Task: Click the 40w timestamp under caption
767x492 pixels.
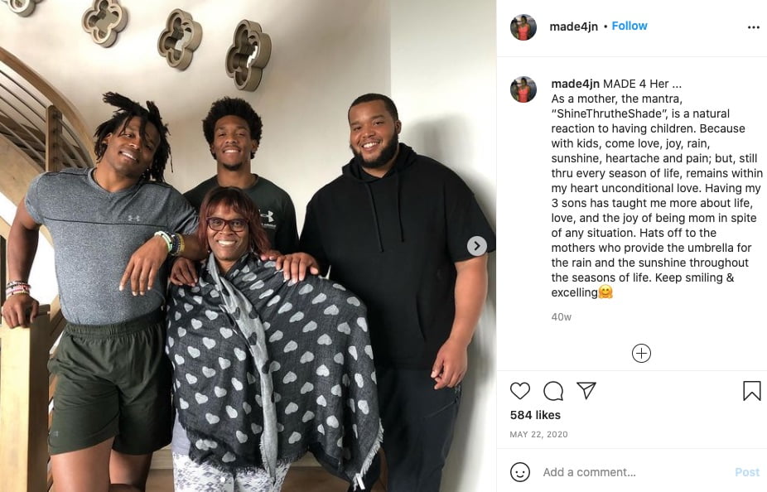Action: coord(561,317)
